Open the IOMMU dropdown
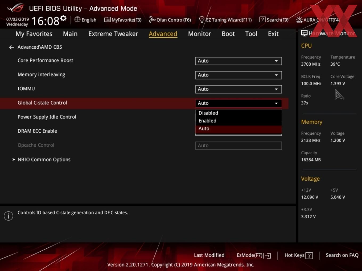This screenshot has width=362, height=271. pyautogui.click(x=238, y=89)
